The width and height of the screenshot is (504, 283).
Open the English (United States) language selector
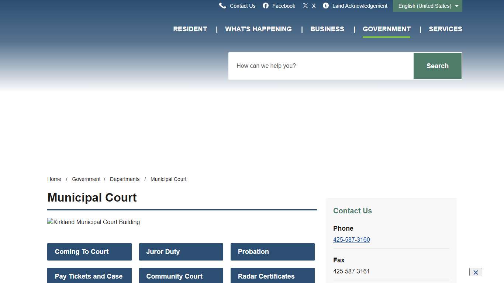[x=424, y=6]
